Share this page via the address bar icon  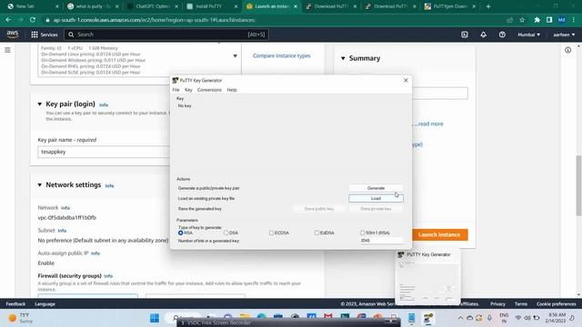(509, 20)
